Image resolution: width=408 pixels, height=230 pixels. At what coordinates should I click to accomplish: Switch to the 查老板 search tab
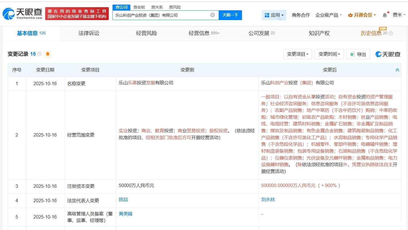pyautogui.click(x=140, y=7)
